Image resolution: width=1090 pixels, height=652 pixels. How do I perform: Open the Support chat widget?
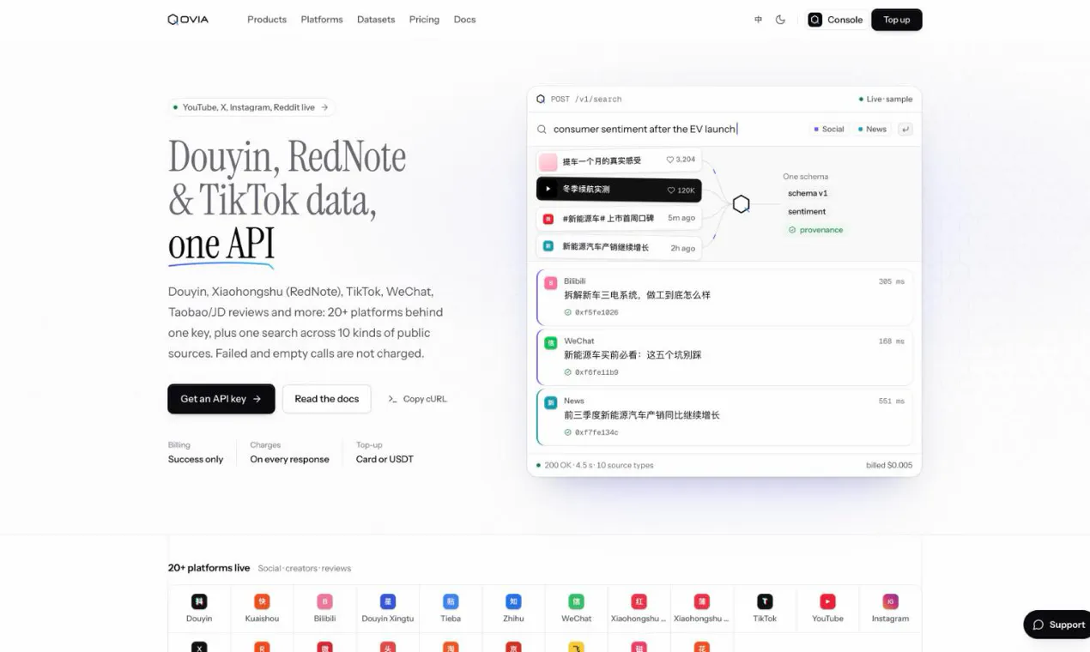1058,625
